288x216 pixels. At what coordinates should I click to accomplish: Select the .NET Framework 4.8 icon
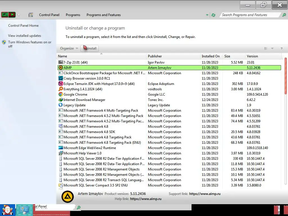point(61,126)
